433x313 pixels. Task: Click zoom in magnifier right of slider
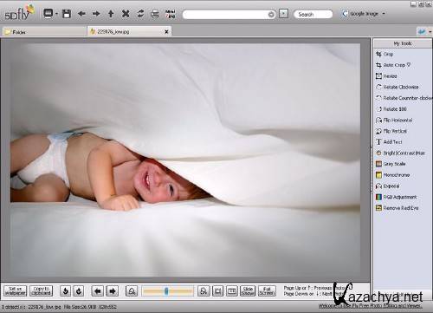coord(204,290)
